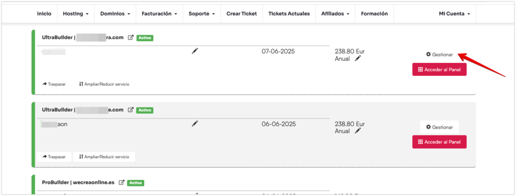Open Acceder al Panel for first service
Image resolution: width=516 pixels, height=196 pixels.
[x=439, y=69]
